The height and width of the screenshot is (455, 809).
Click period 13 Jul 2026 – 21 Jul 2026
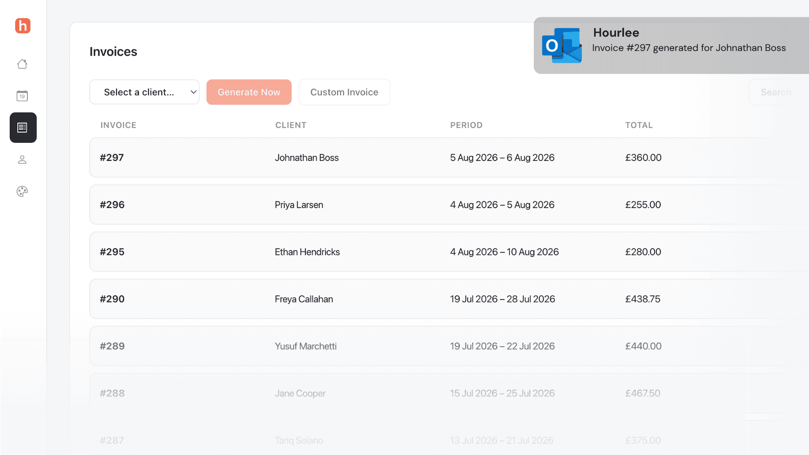coord(502,441)
